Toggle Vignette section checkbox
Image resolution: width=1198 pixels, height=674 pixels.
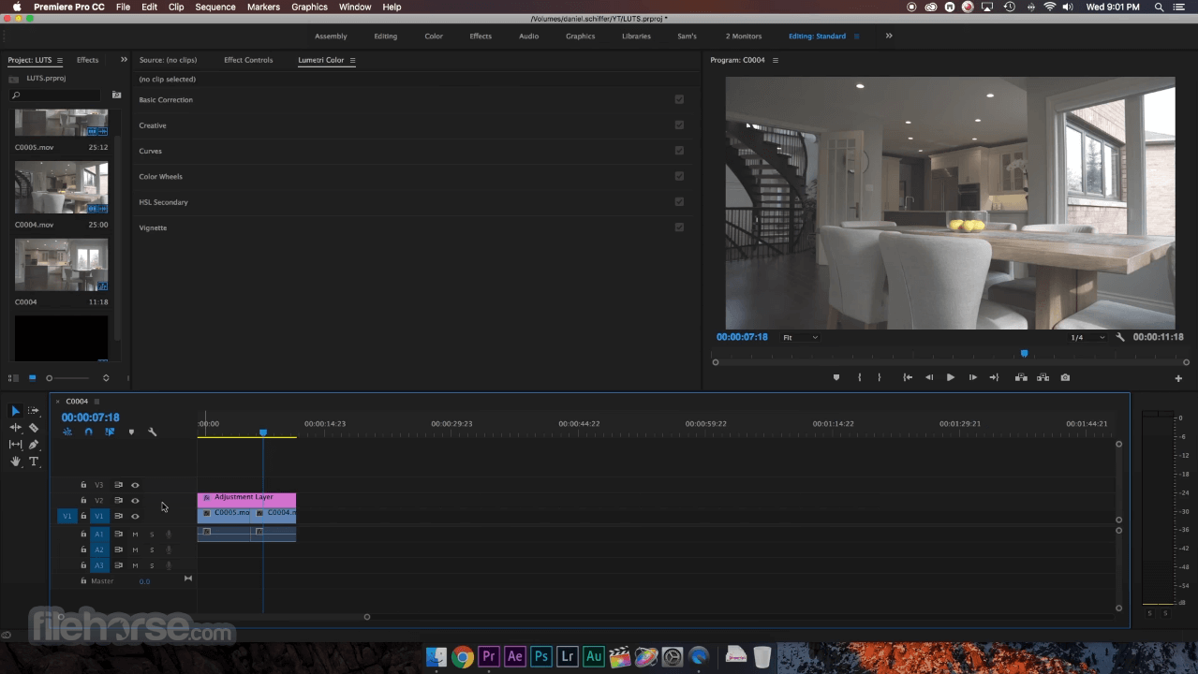click(679, 227)
